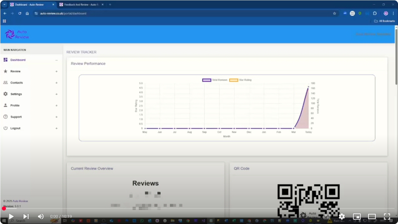Click the Review star icon
The image size is (398, 224).
[x=5, y=71]
